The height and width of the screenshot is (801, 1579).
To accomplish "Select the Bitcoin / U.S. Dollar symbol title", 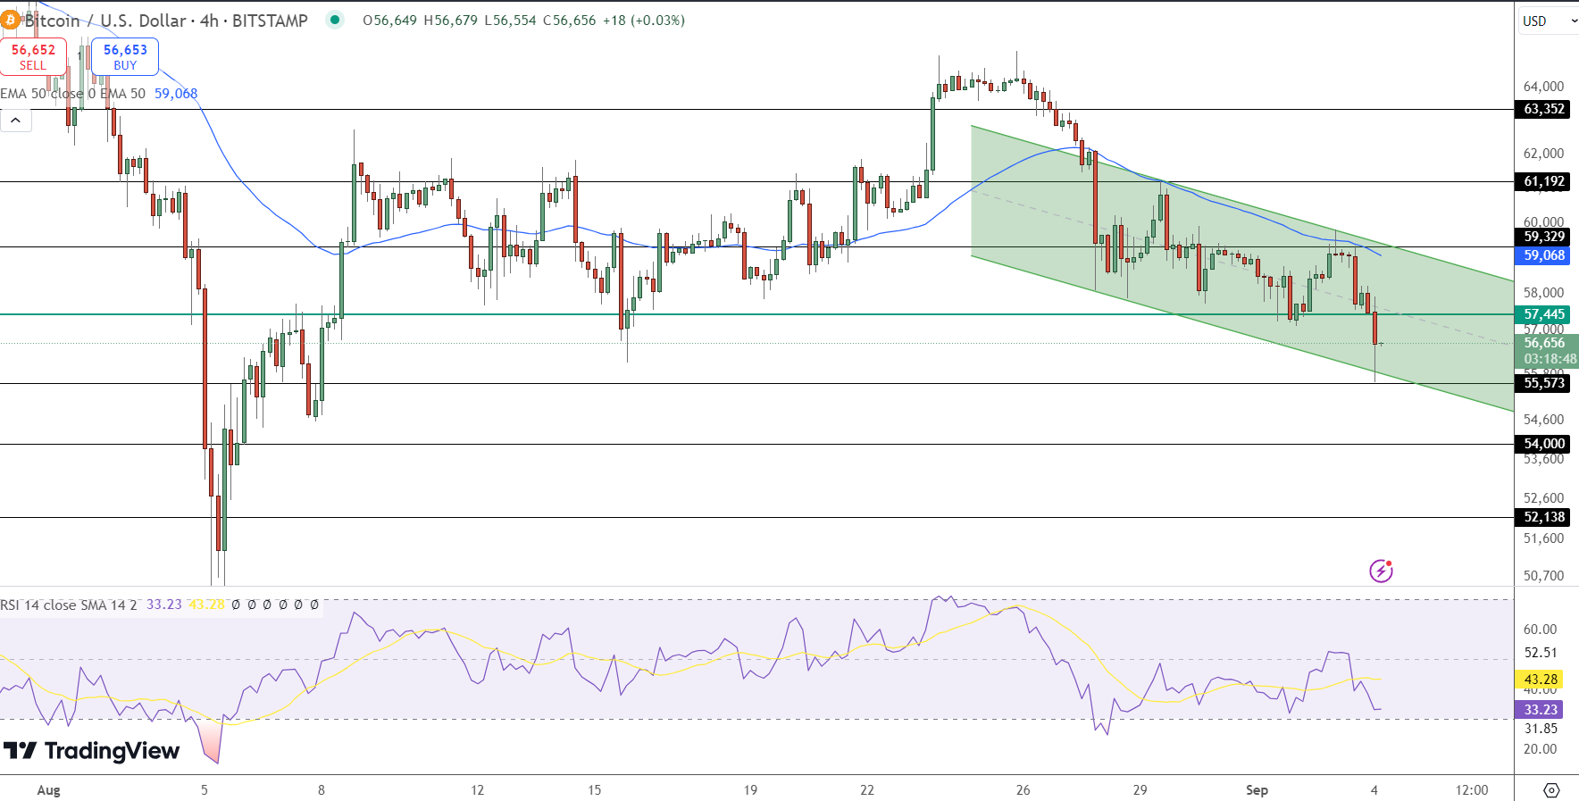I will click(166, 20).
